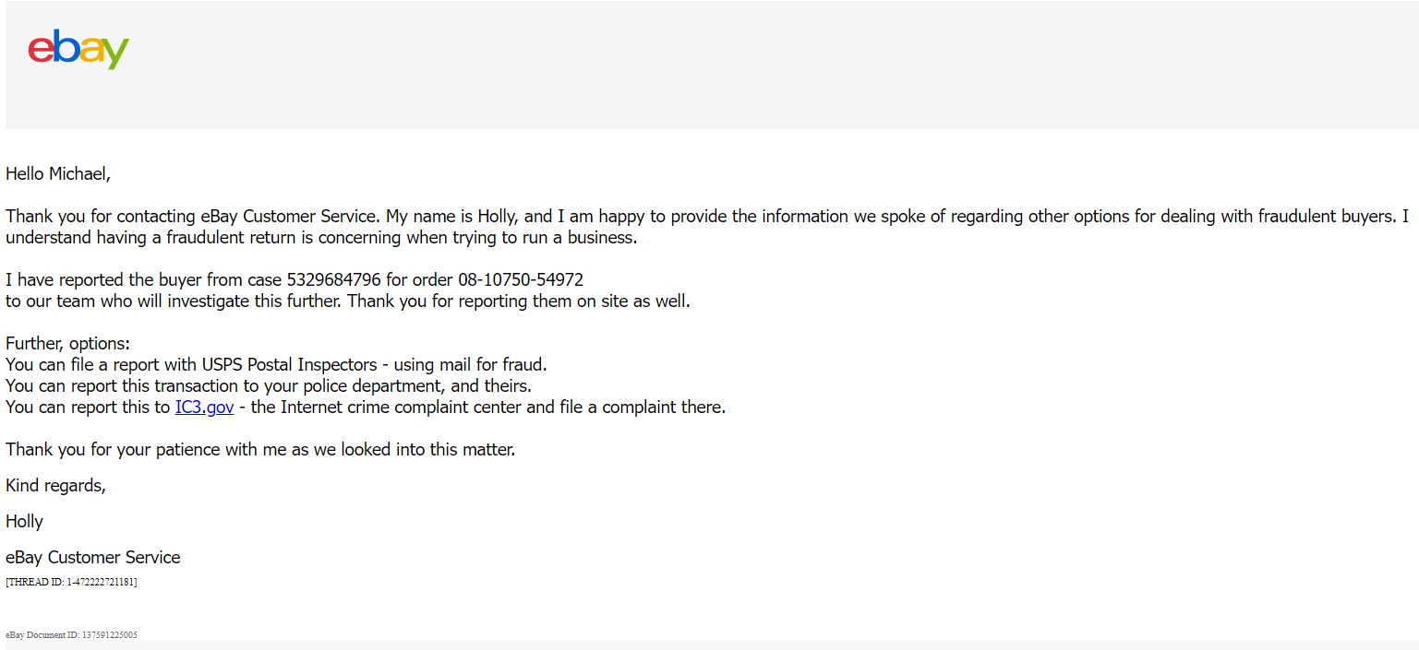Screen dimensions: 1419x650
Task: Click the gray header banner area
Action: coord(712,65)
